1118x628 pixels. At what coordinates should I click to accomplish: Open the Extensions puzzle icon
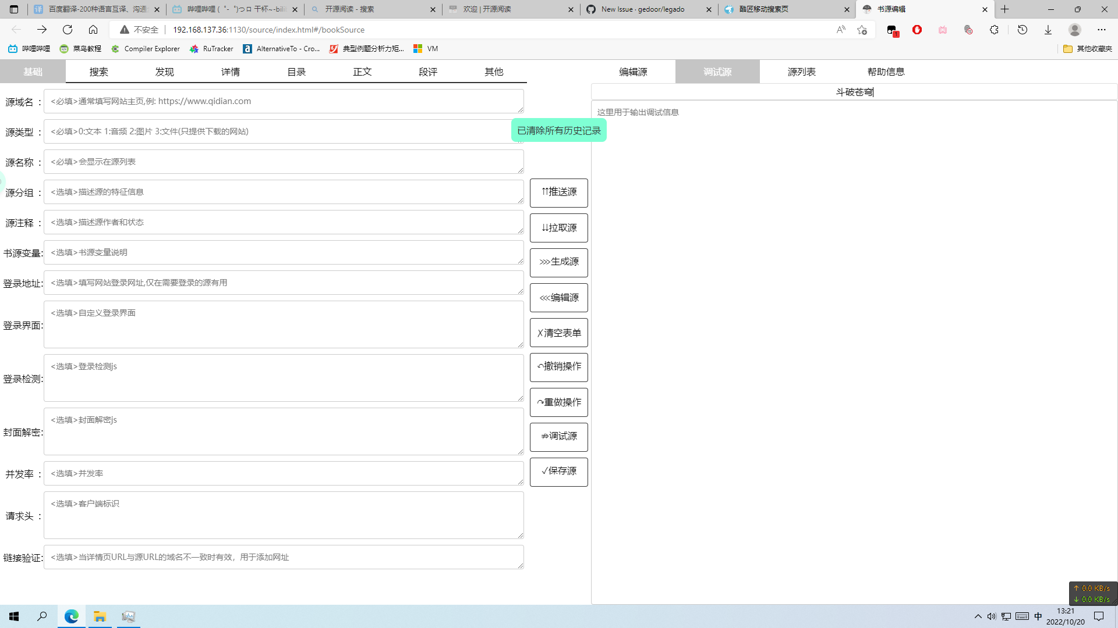coord(995,29)
